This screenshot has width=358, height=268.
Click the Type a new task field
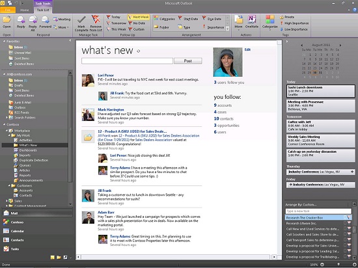pos(318,211)
